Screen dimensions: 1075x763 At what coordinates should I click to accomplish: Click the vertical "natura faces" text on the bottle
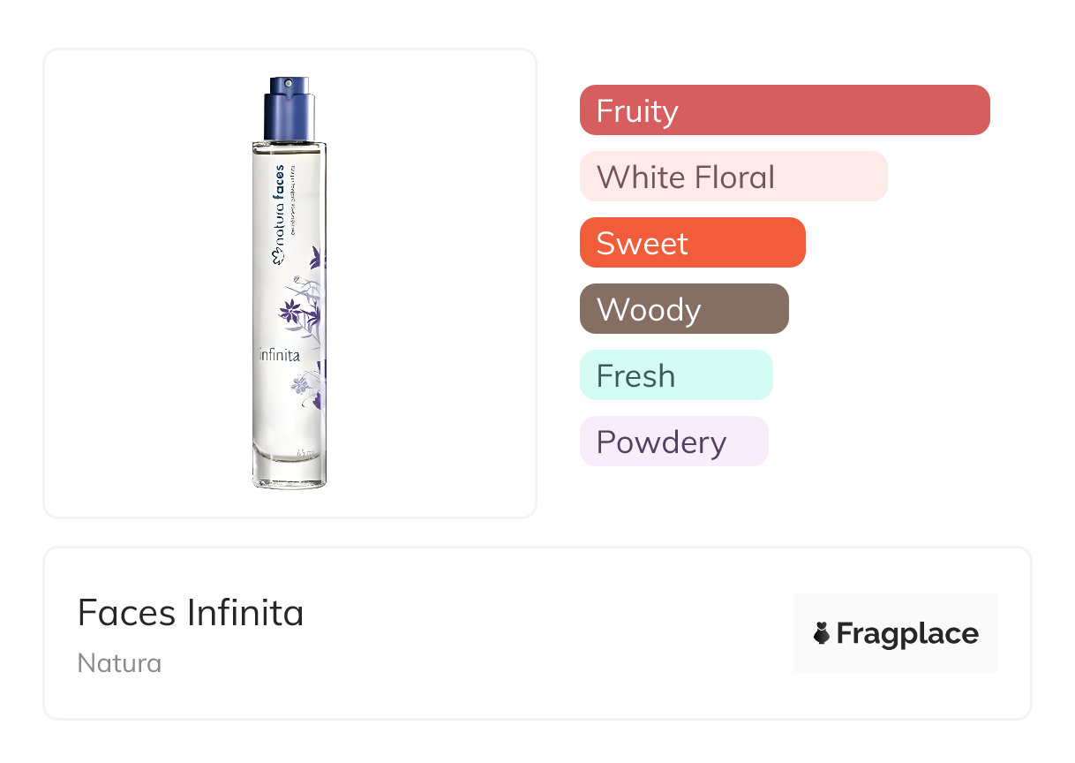pyautogui.click(x=279, y=205)
